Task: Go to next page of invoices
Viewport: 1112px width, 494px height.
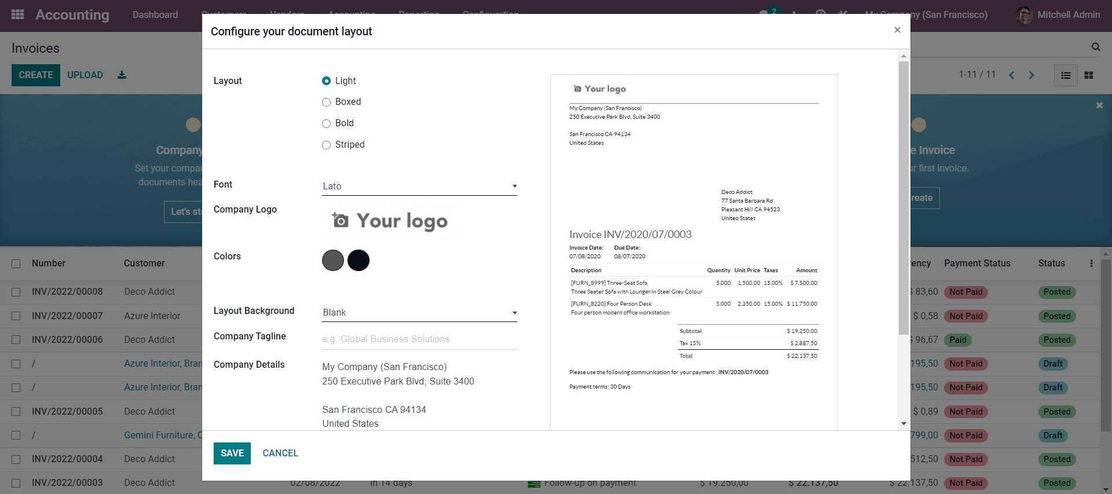Action: point(1031,75)
